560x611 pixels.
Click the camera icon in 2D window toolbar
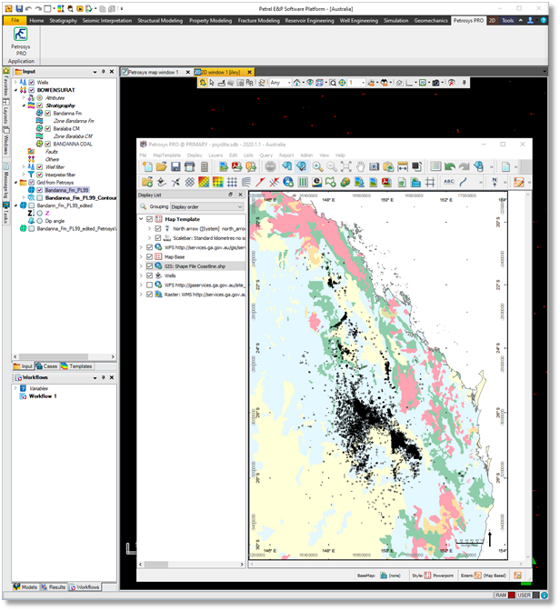coord(436,83)
